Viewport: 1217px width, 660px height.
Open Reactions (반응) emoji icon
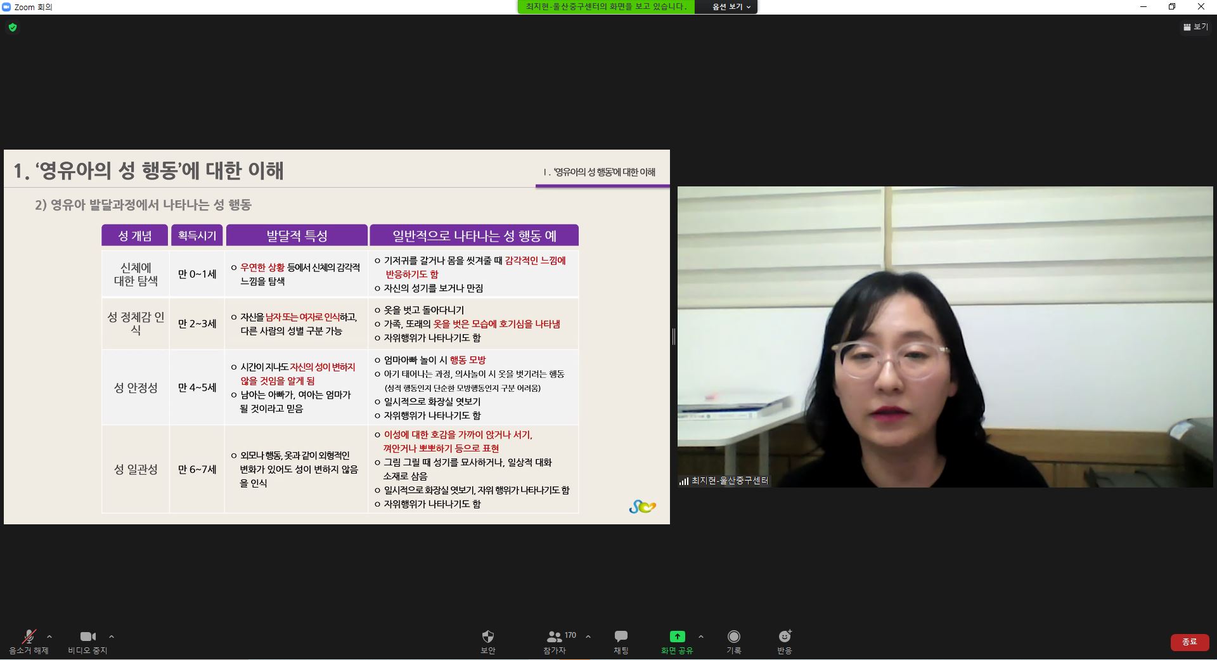click(x=785, y=637)
